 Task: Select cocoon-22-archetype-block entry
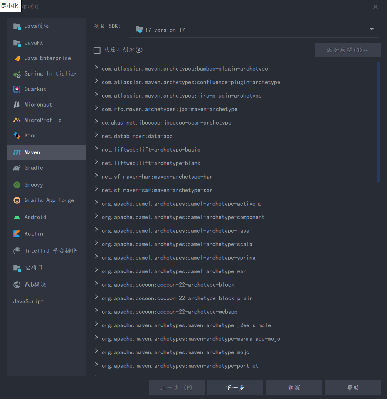(x=168, y=284)
